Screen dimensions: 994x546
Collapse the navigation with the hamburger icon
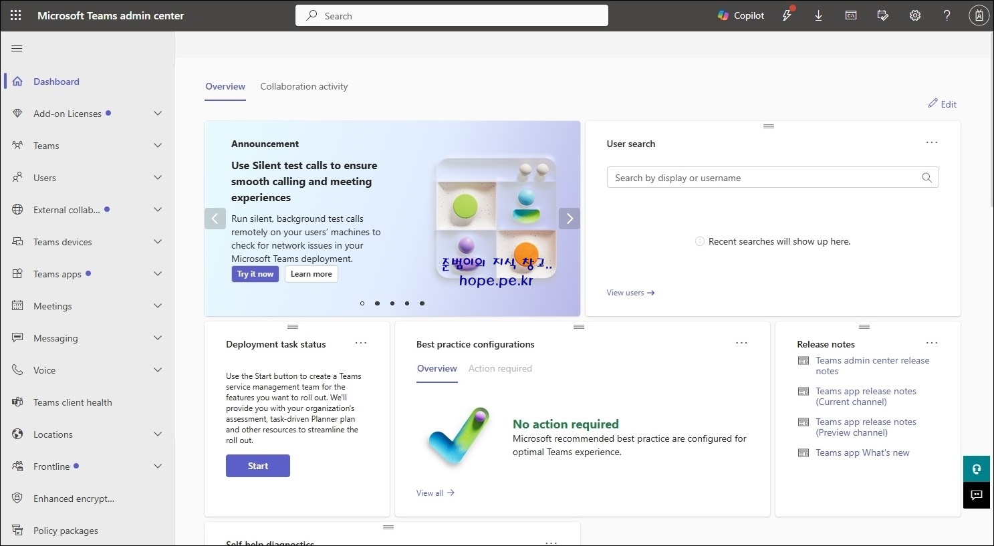pyautogui.click(x=17, y=48)
